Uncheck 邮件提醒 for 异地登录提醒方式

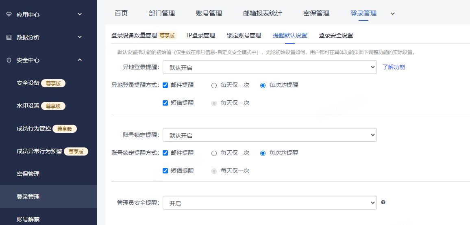[165, 85]
